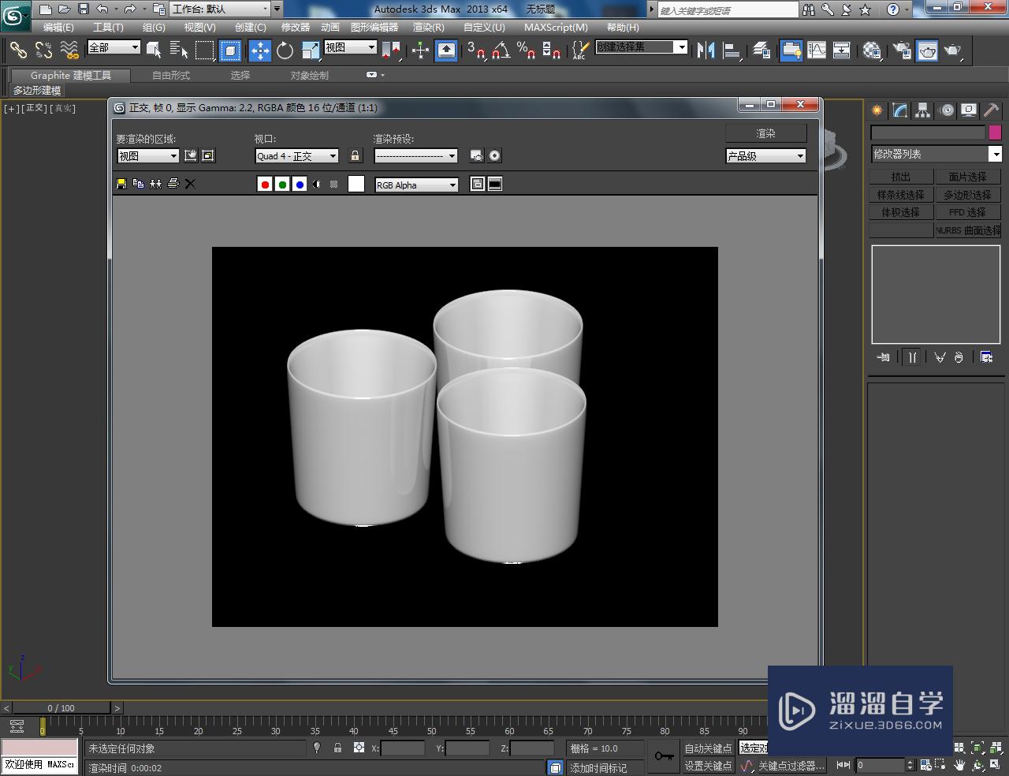The width and height of the screenshot is (1009, 776).
Task: Toggle Angle Snap
Action: click(501, 50)
